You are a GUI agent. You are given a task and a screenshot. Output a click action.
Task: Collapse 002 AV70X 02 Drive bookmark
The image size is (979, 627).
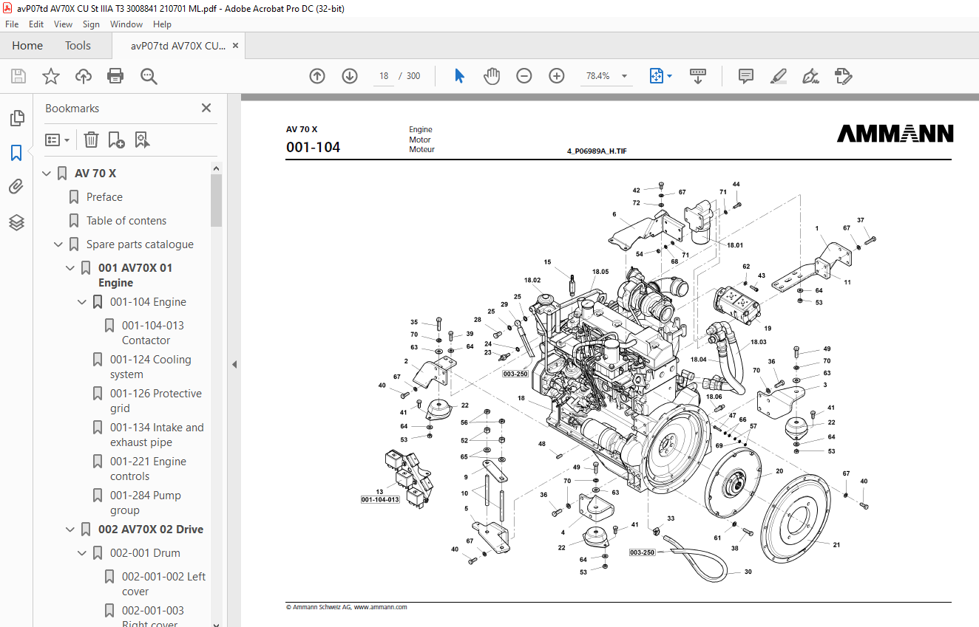click(x=70, y=530)
